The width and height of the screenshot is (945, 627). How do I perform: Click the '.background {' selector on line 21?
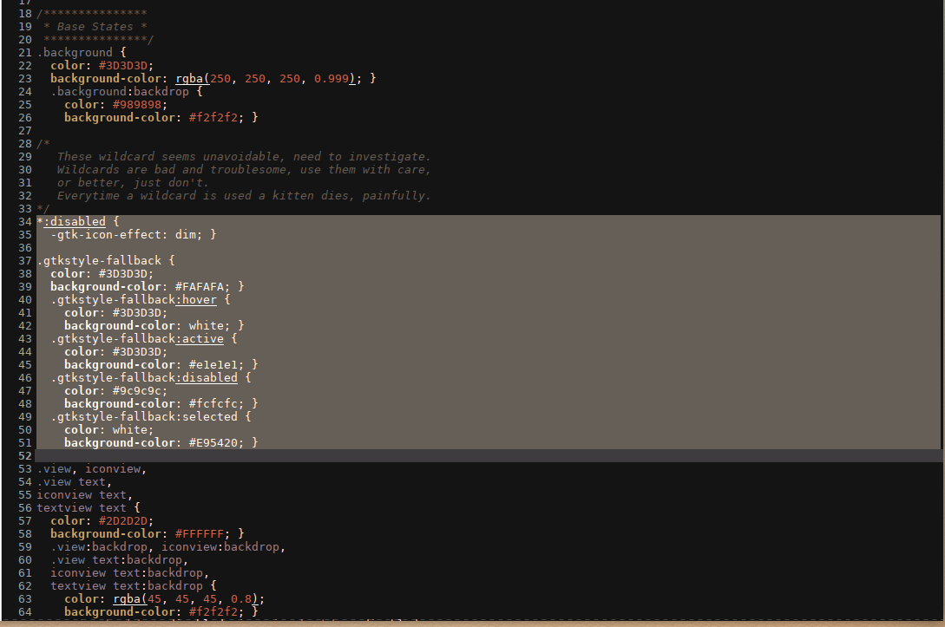[82, 52]
